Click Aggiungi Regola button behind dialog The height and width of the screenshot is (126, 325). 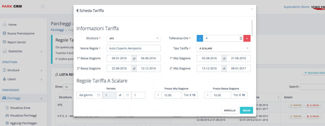314,73
